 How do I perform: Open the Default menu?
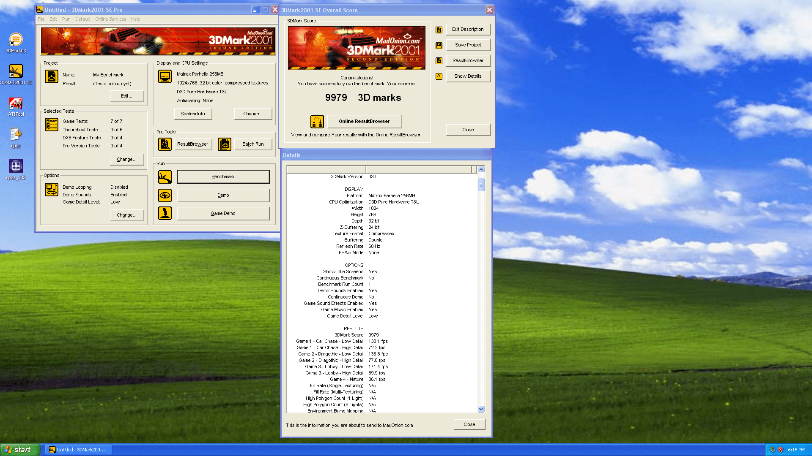(x=83, y=19)
